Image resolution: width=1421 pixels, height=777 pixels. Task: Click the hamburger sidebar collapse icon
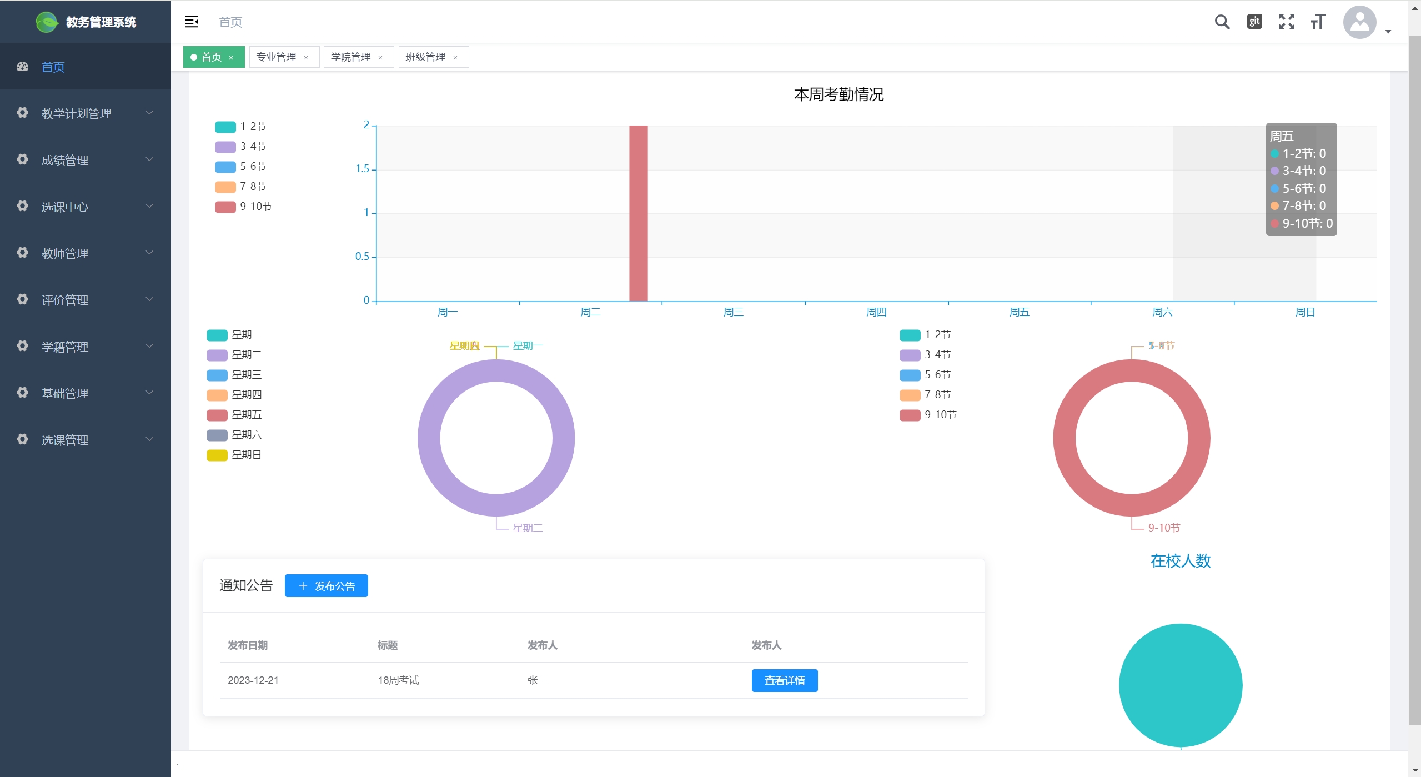click(x=192, y=22)
